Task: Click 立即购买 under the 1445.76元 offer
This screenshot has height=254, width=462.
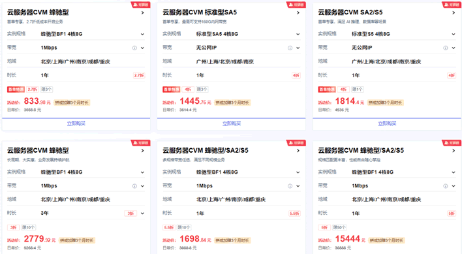Action: tap(232, 124)
